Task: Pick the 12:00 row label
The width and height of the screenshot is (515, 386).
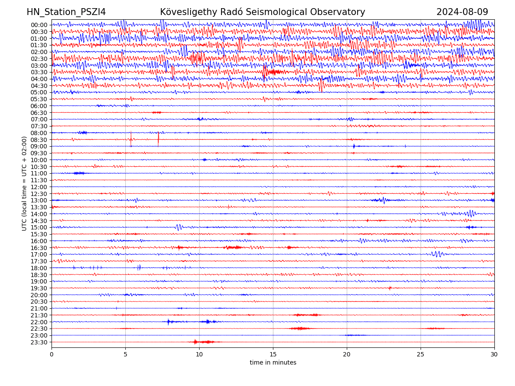Action: click(x=39, y=187)
